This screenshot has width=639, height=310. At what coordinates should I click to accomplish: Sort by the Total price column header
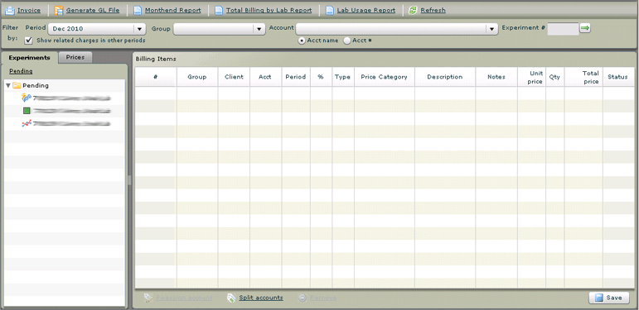click(x=583, y=77)
